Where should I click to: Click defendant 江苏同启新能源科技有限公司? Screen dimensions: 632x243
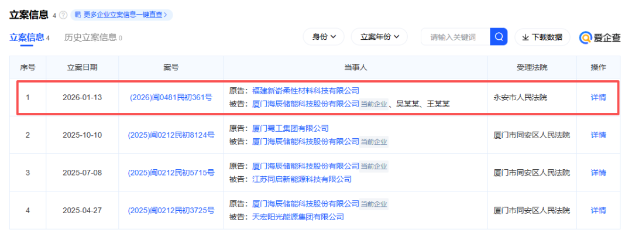click(x=301, y=179)
